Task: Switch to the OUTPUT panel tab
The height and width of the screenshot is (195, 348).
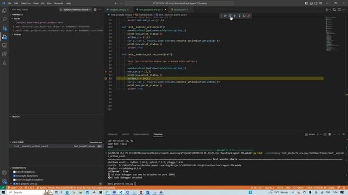Action: (126, 134)
